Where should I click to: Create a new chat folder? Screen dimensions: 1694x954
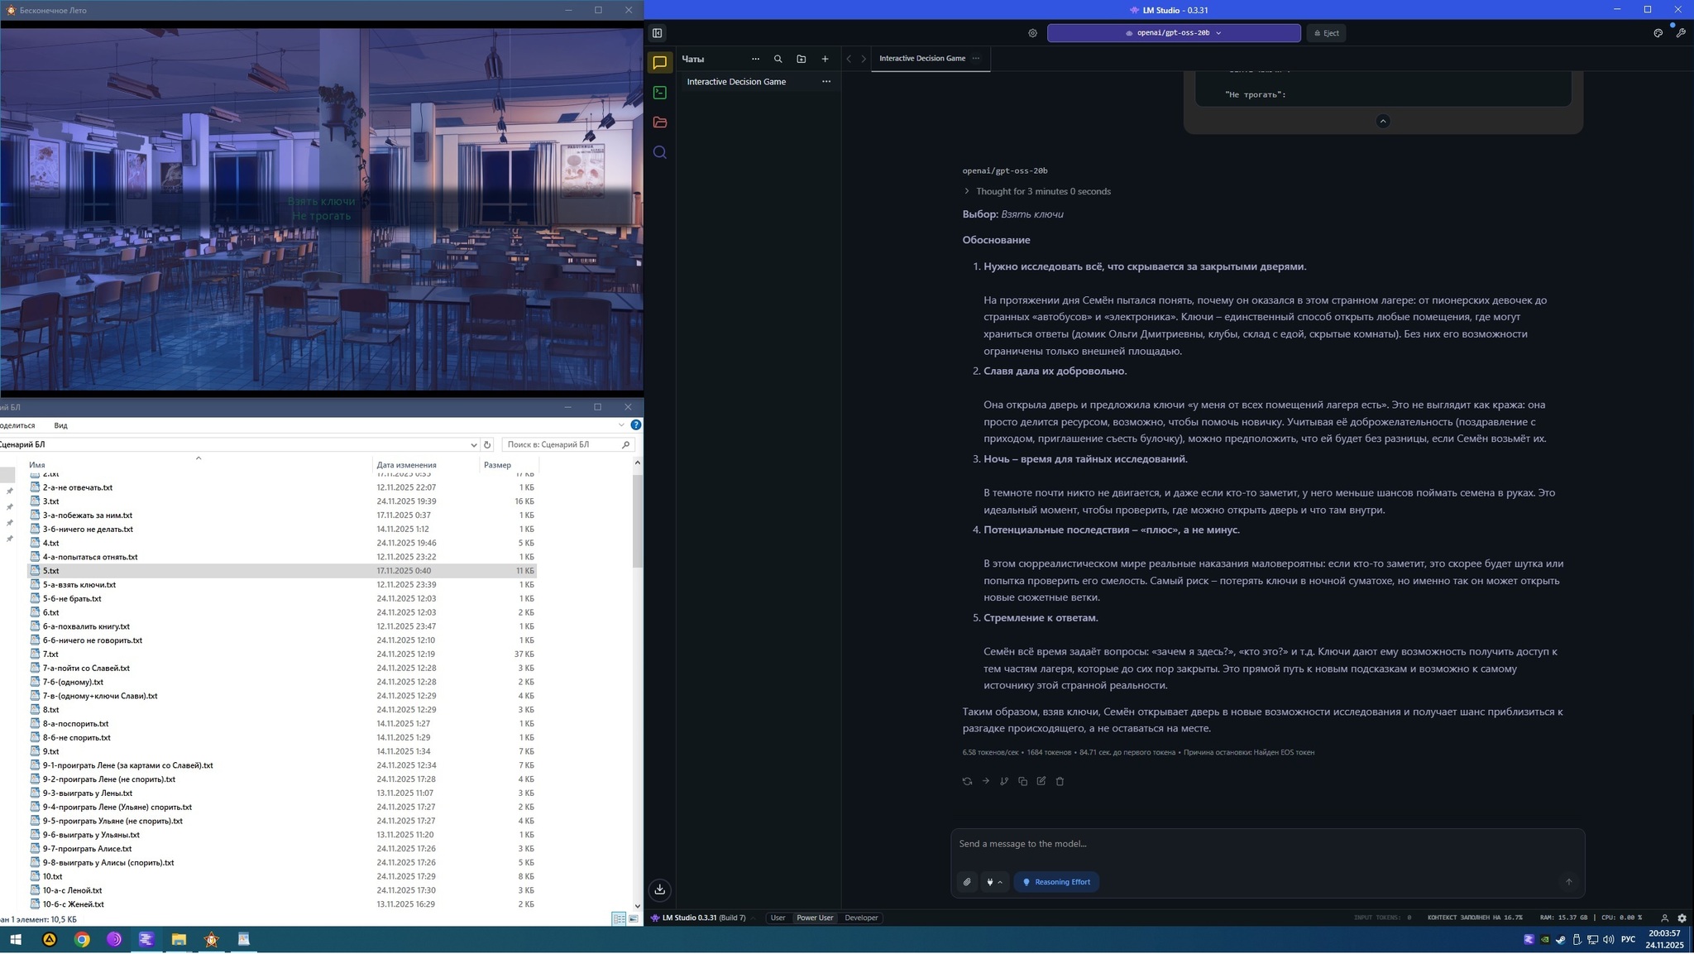(801, 59)
